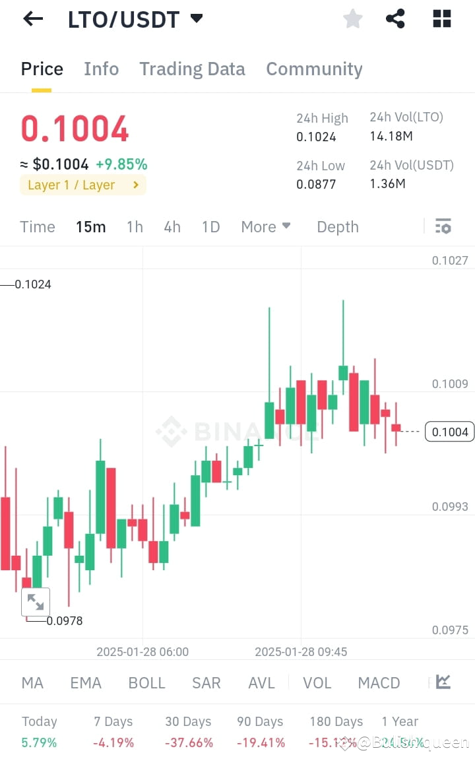Viewport: 475px width, 757px height.
Task: Favorite the LTO/USDT pair with the star
Action: [352, 18]
